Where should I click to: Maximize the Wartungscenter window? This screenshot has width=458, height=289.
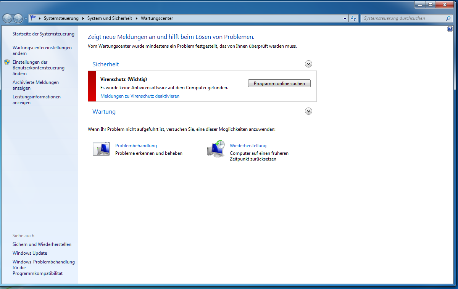click(431, 5)
